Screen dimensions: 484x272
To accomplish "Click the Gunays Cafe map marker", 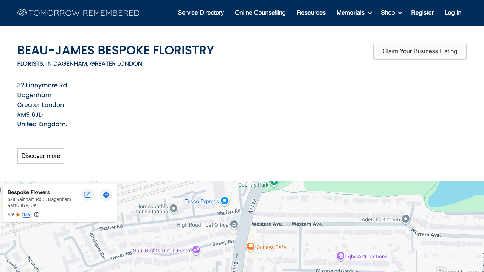I will pyautogui.click(x=250, y=247).
